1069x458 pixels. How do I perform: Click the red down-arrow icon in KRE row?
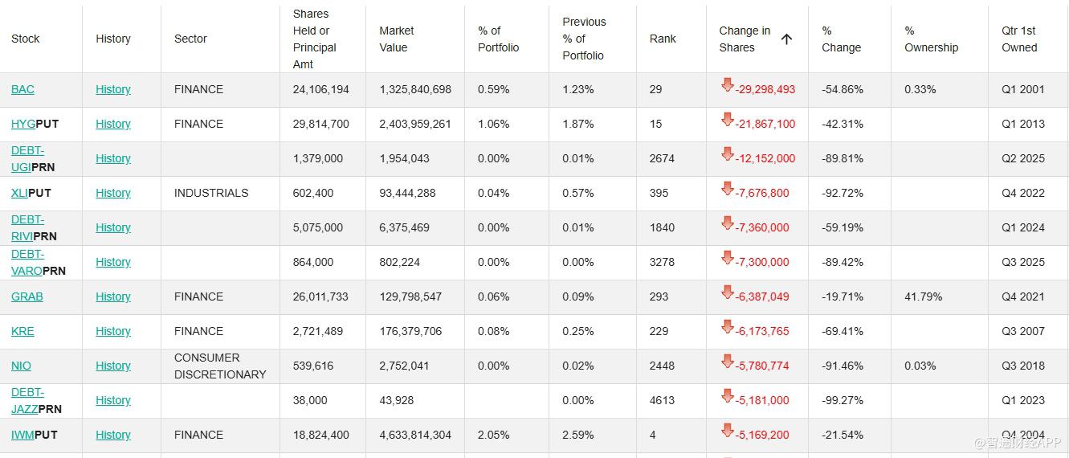728,327
